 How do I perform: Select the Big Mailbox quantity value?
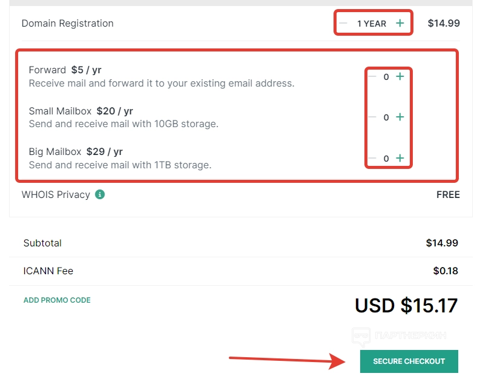386,159
